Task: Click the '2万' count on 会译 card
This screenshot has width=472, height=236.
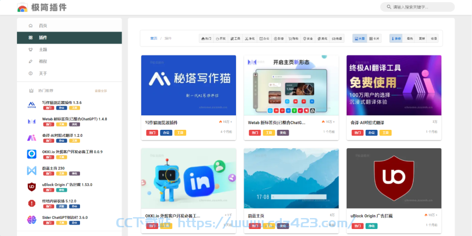Action: pyautogui.click(x=435, y=121)
